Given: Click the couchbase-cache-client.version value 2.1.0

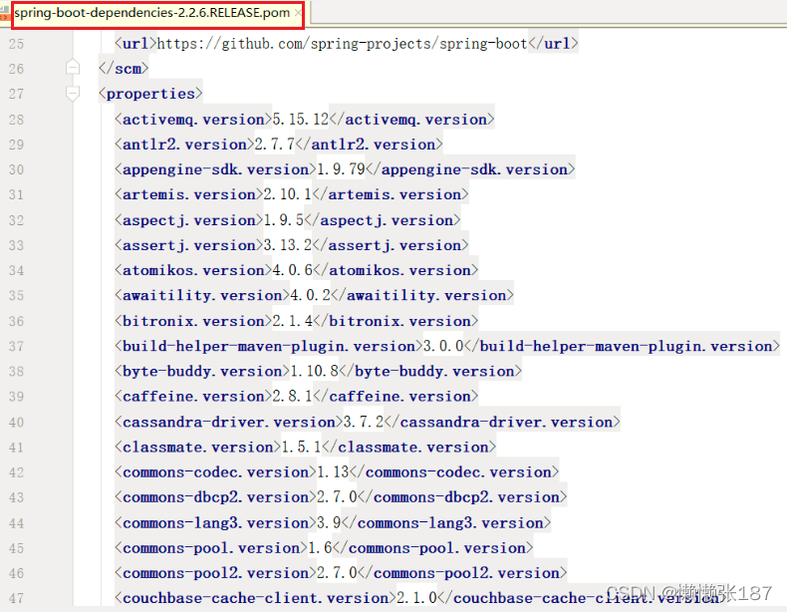Looking at the screenshot, I should (416, 598).
